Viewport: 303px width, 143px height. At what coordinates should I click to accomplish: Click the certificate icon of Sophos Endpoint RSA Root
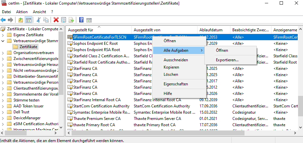(70, 50)
